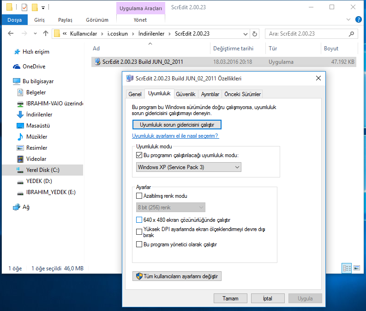366x311 pixels.
Task: Click i.coskun in the address path
Action: 117,34
